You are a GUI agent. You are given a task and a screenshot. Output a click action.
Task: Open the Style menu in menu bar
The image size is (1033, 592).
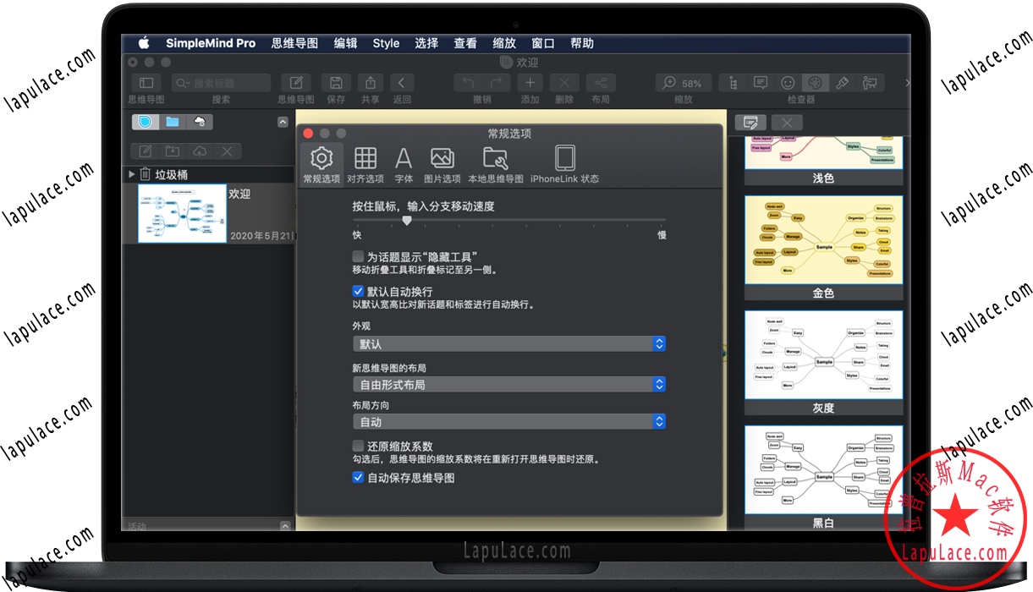(386, 43)
